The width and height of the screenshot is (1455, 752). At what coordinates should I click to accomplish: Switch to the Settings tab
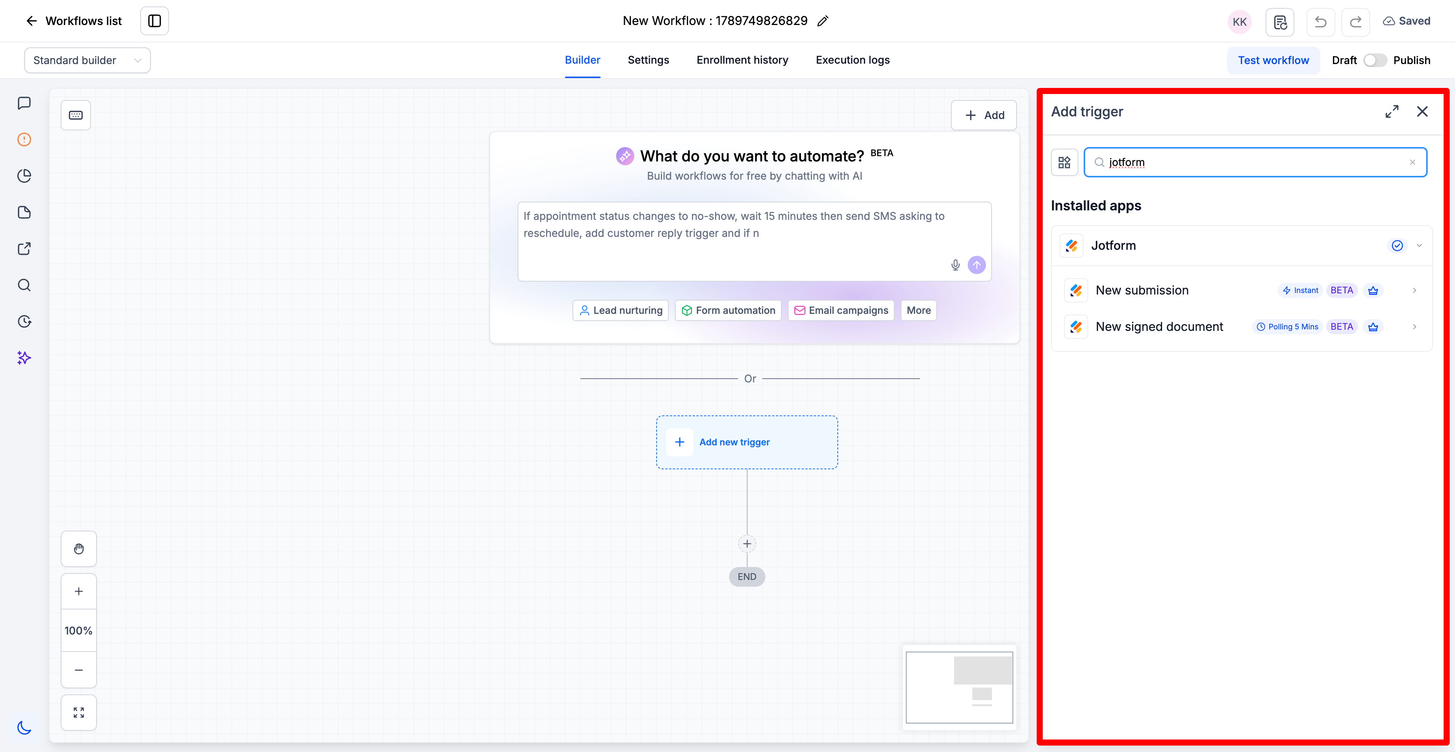pyautogui.click(x=648, y=60)
